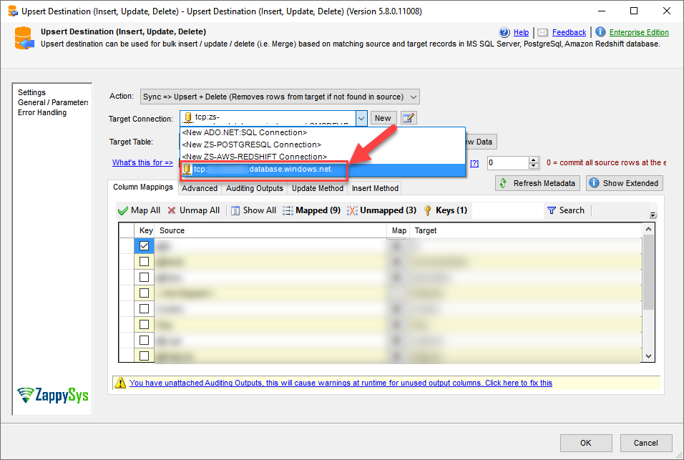Filter by Keys (1) key icon
Image resolution: width=684 pixels, height=460 pixels.
point(428,210)
